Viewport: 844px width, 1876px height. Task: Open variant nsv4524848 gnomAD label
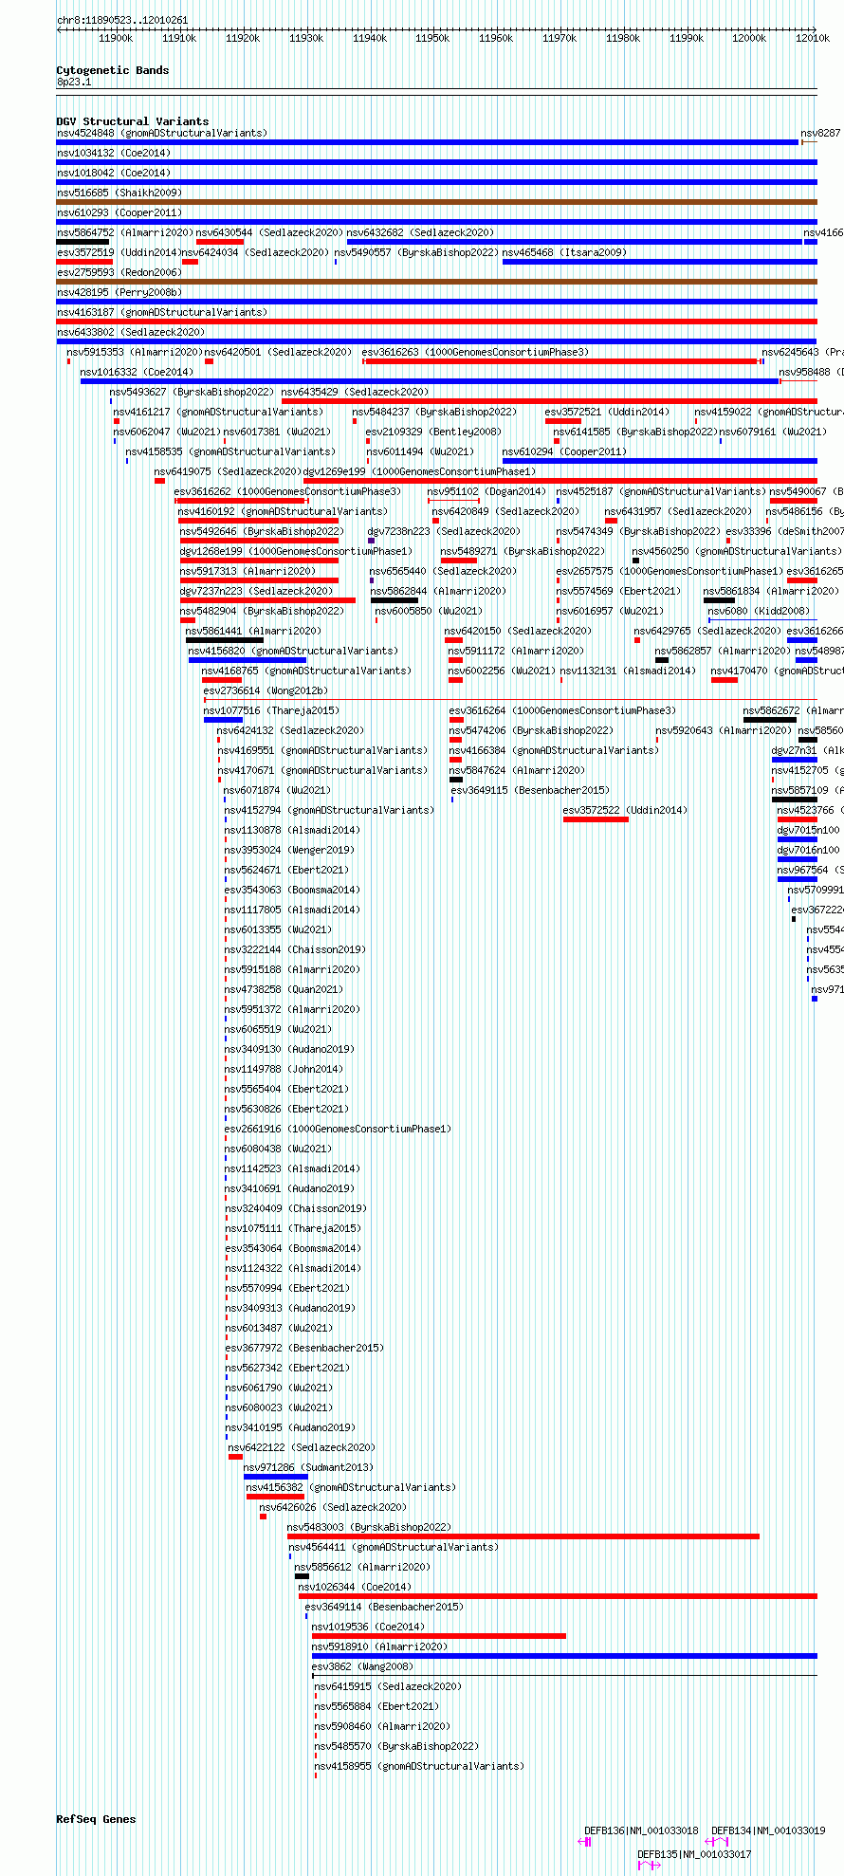click(x=162, y=133)
